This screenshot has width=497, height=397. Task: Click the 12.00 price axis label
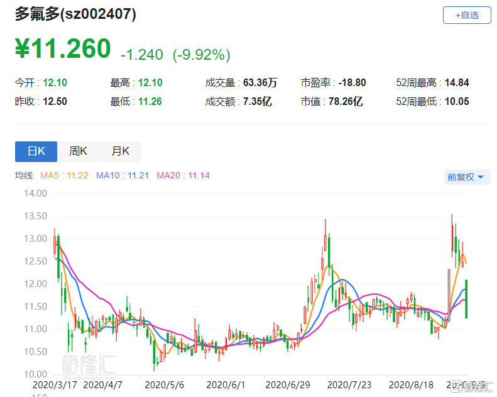[35, 284]
